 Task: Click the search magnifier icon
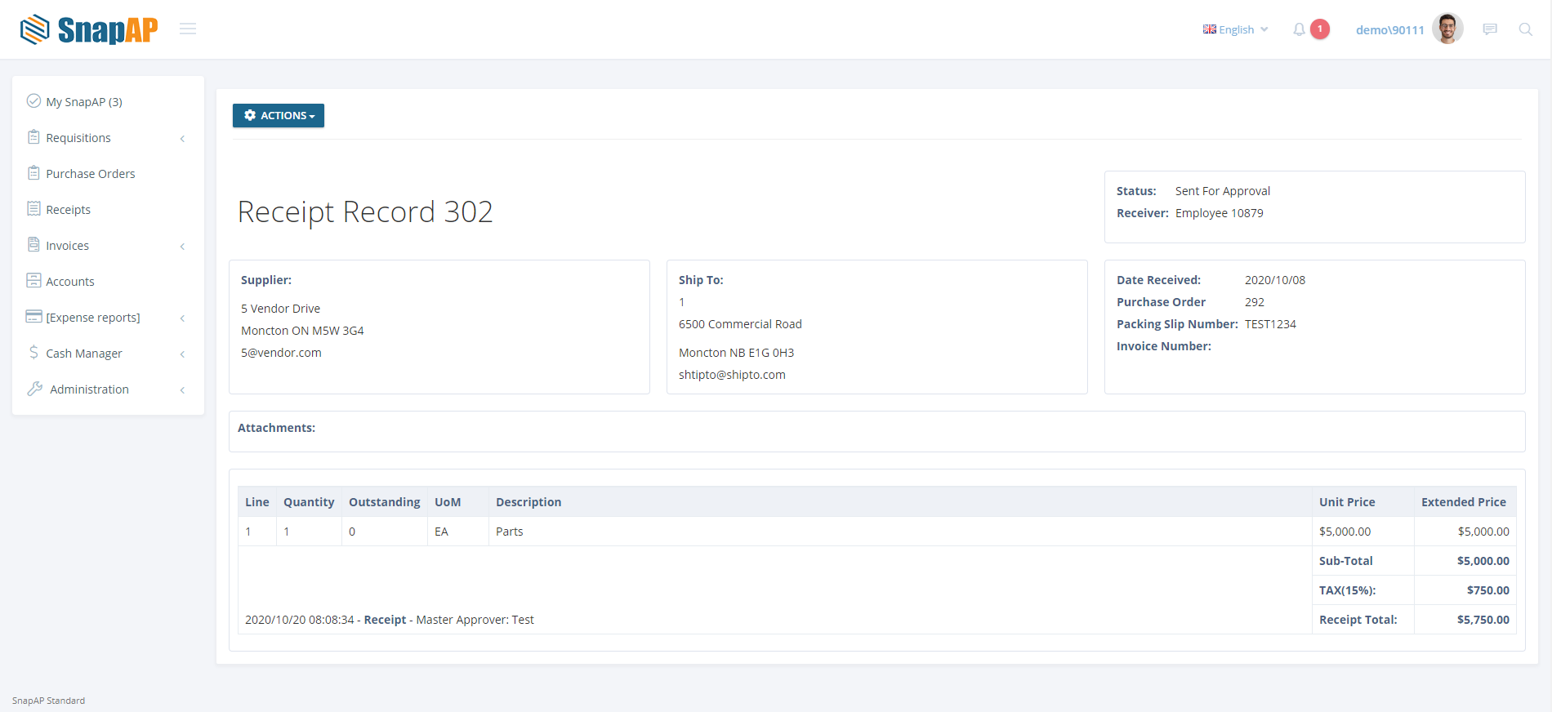(1525, 29)
